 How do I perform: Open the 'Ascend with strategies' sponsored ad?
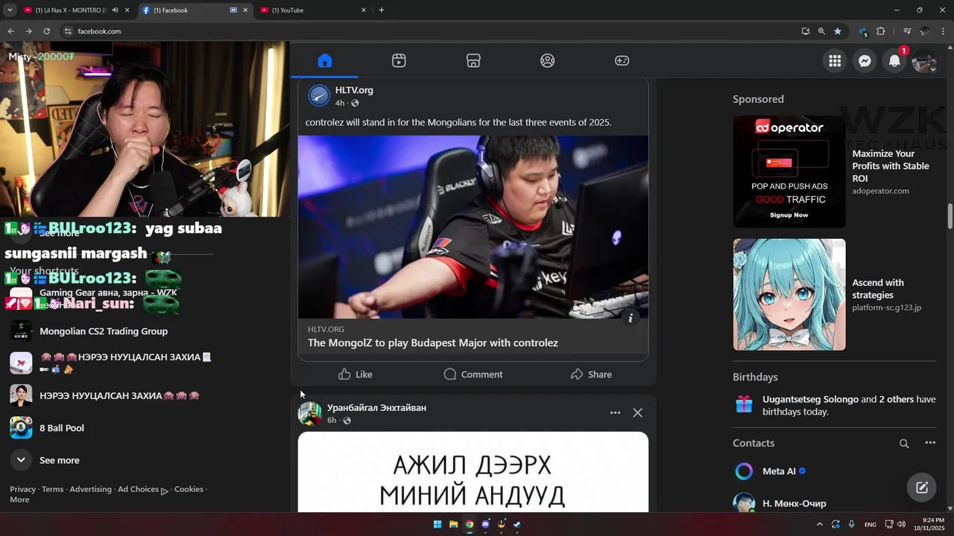(x=834, y=295)
